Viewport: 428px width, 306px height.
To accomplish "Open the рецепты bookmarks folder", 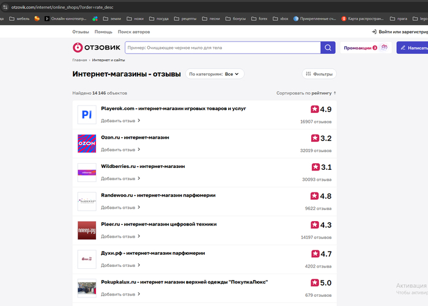I will click(x=190, y=18).
